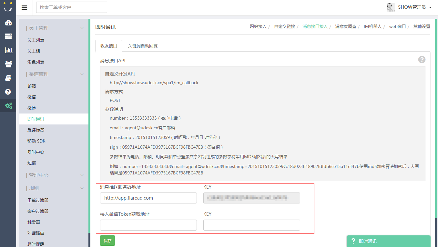
Task: Open 微信 in the channel menu
Action: pos(32,97)
